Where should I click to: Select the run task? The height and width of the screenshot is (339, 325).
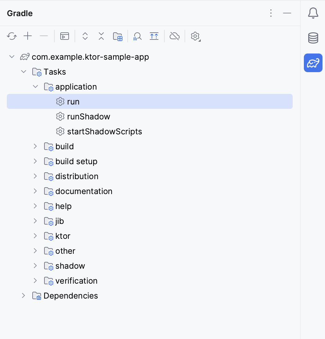[x=150, y=101]
